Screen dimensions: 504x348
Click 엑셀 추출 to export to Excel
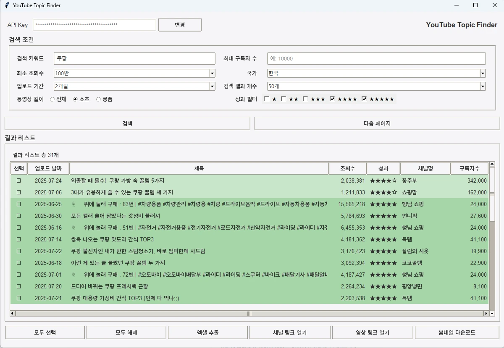coord(207,332)
